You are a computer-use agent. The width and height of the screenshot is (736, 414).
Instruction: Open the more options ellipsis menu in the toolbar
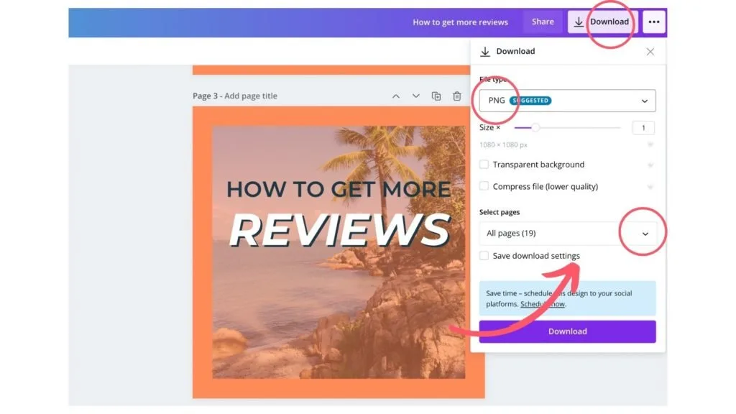point(653,22)
